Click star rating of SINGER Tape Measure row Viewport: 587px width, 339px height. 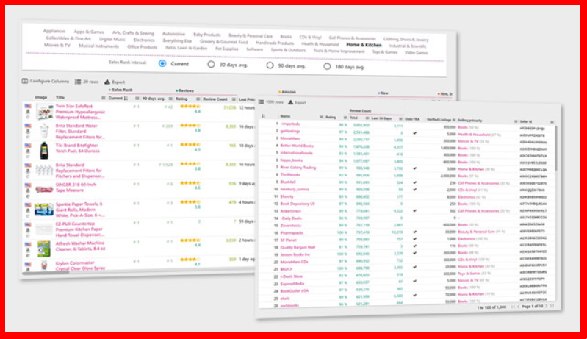tap(190, 183)
